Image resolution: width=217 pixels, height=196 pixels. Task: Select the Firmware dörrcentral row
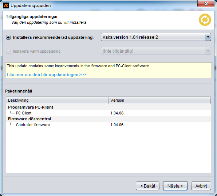tap(108, 119)
